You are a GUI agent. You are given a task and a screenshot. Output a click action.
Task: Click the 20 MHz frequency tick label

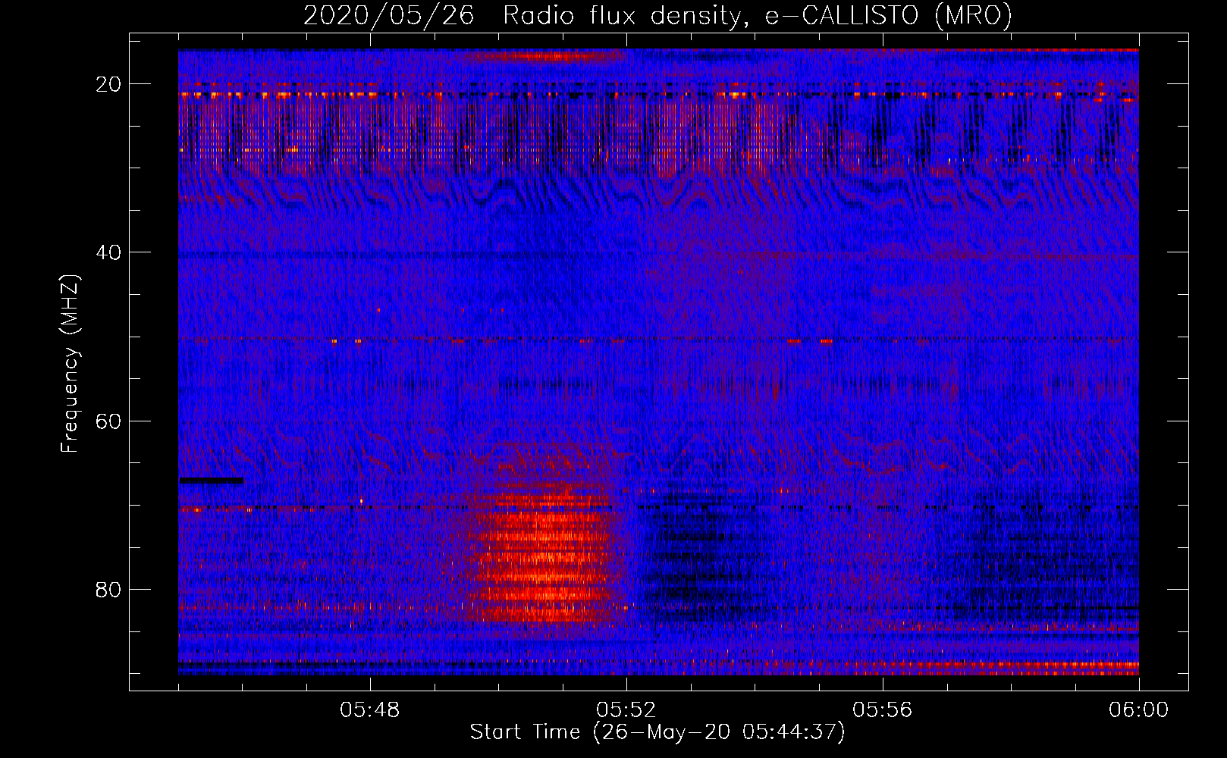[109, 84]
